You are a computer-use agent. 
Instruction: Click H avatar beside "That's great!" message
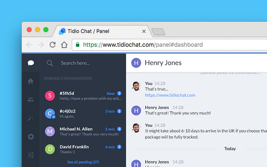[x=136, y=110]
